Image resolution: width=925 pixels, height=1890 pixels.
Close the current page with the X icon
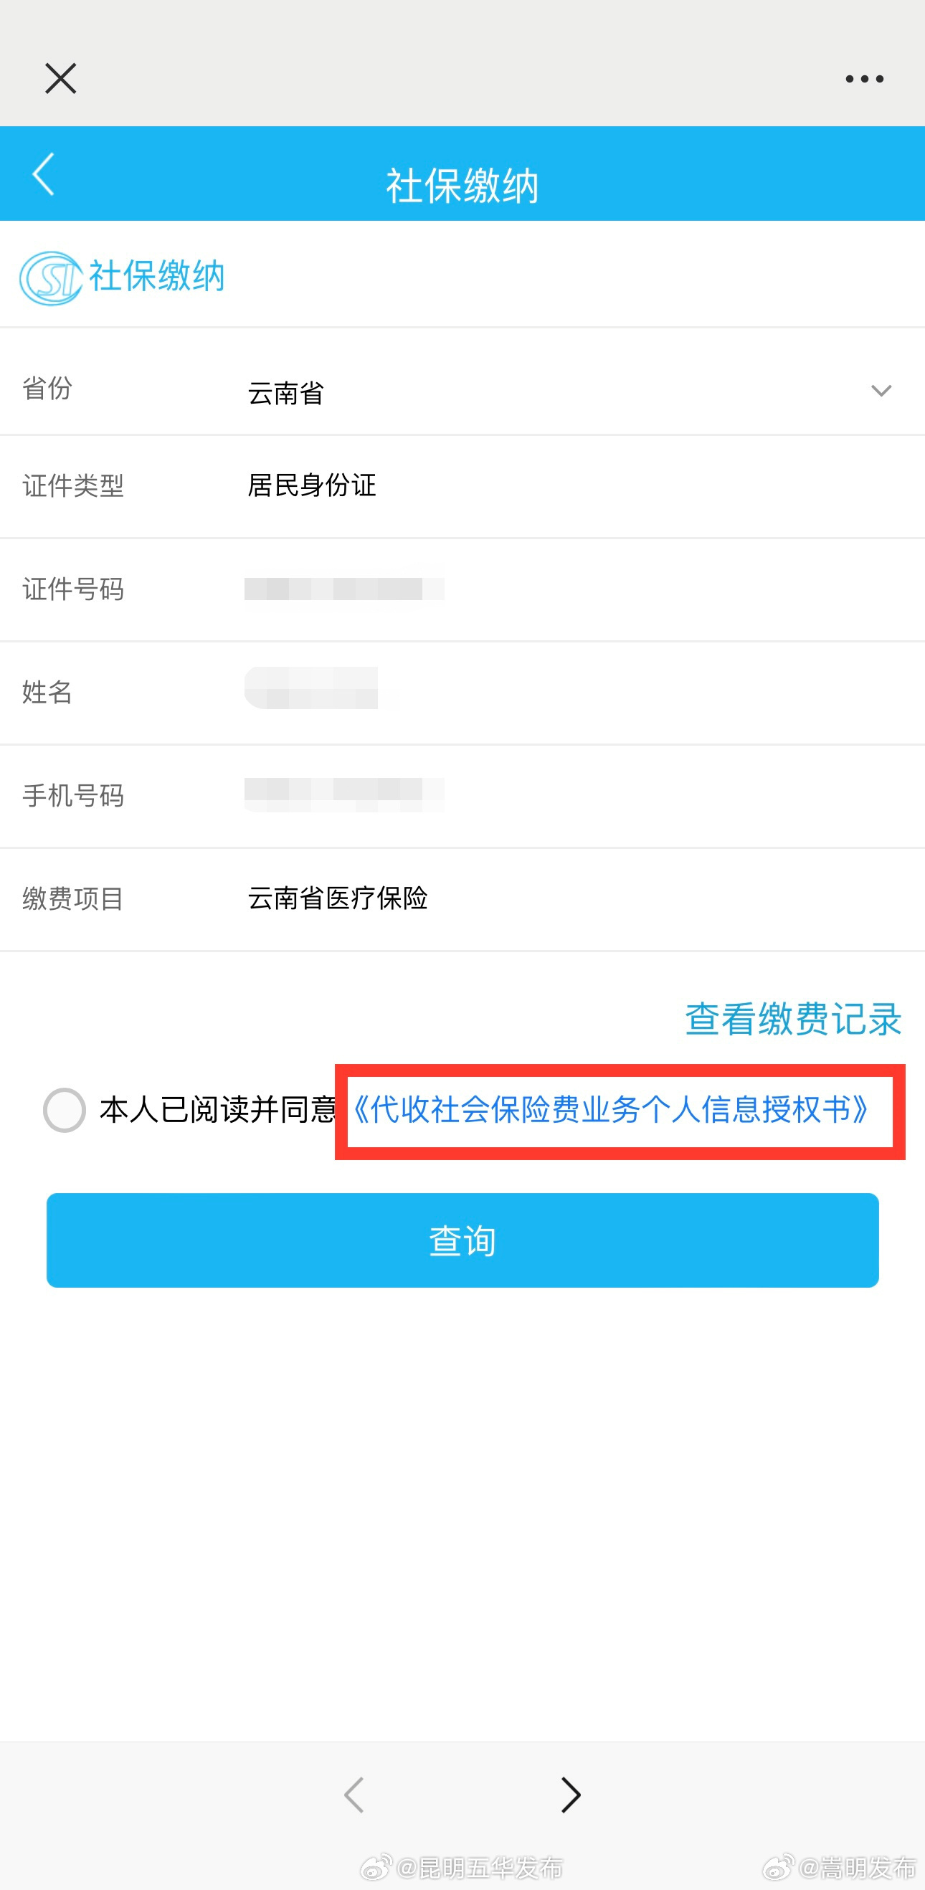coord(60,78)
